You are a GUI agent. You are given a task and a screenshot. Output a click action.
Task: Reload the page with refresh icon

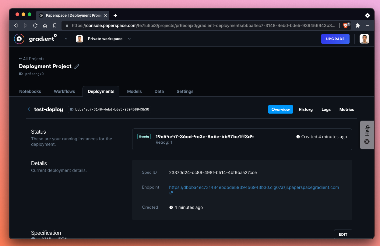click(x=35, y=26)
